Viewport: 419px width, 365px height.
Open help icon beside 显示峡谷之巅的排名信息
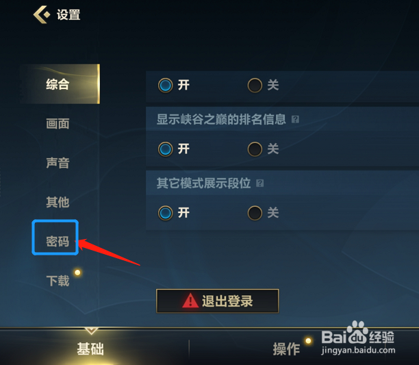click(295, 119)
